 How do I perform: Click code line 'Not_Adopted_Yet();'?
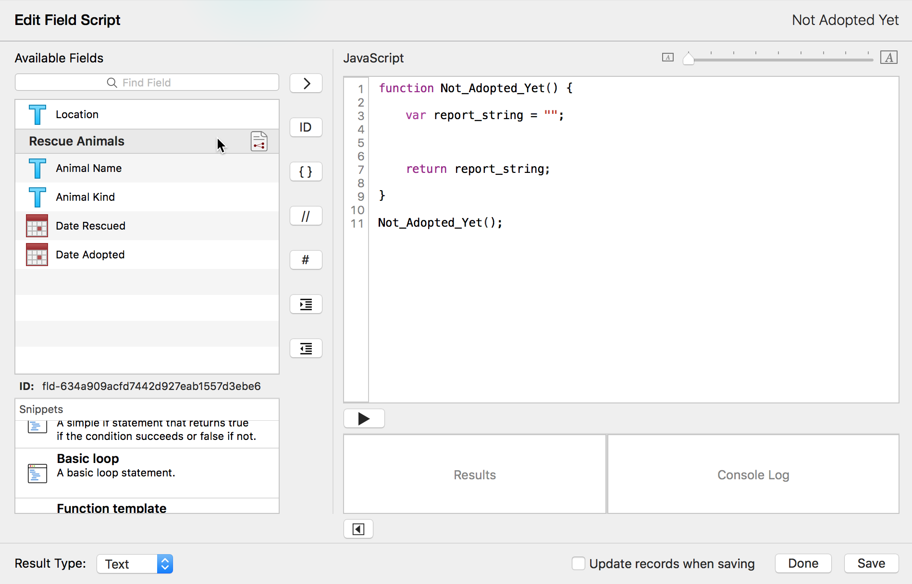tap(440, 223)
